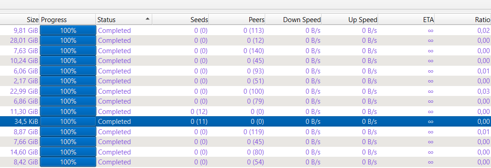Select the torrent sized 2,17 GiB
The height and width of the screenshot is (168, 491).
click(x=246, y=81)
